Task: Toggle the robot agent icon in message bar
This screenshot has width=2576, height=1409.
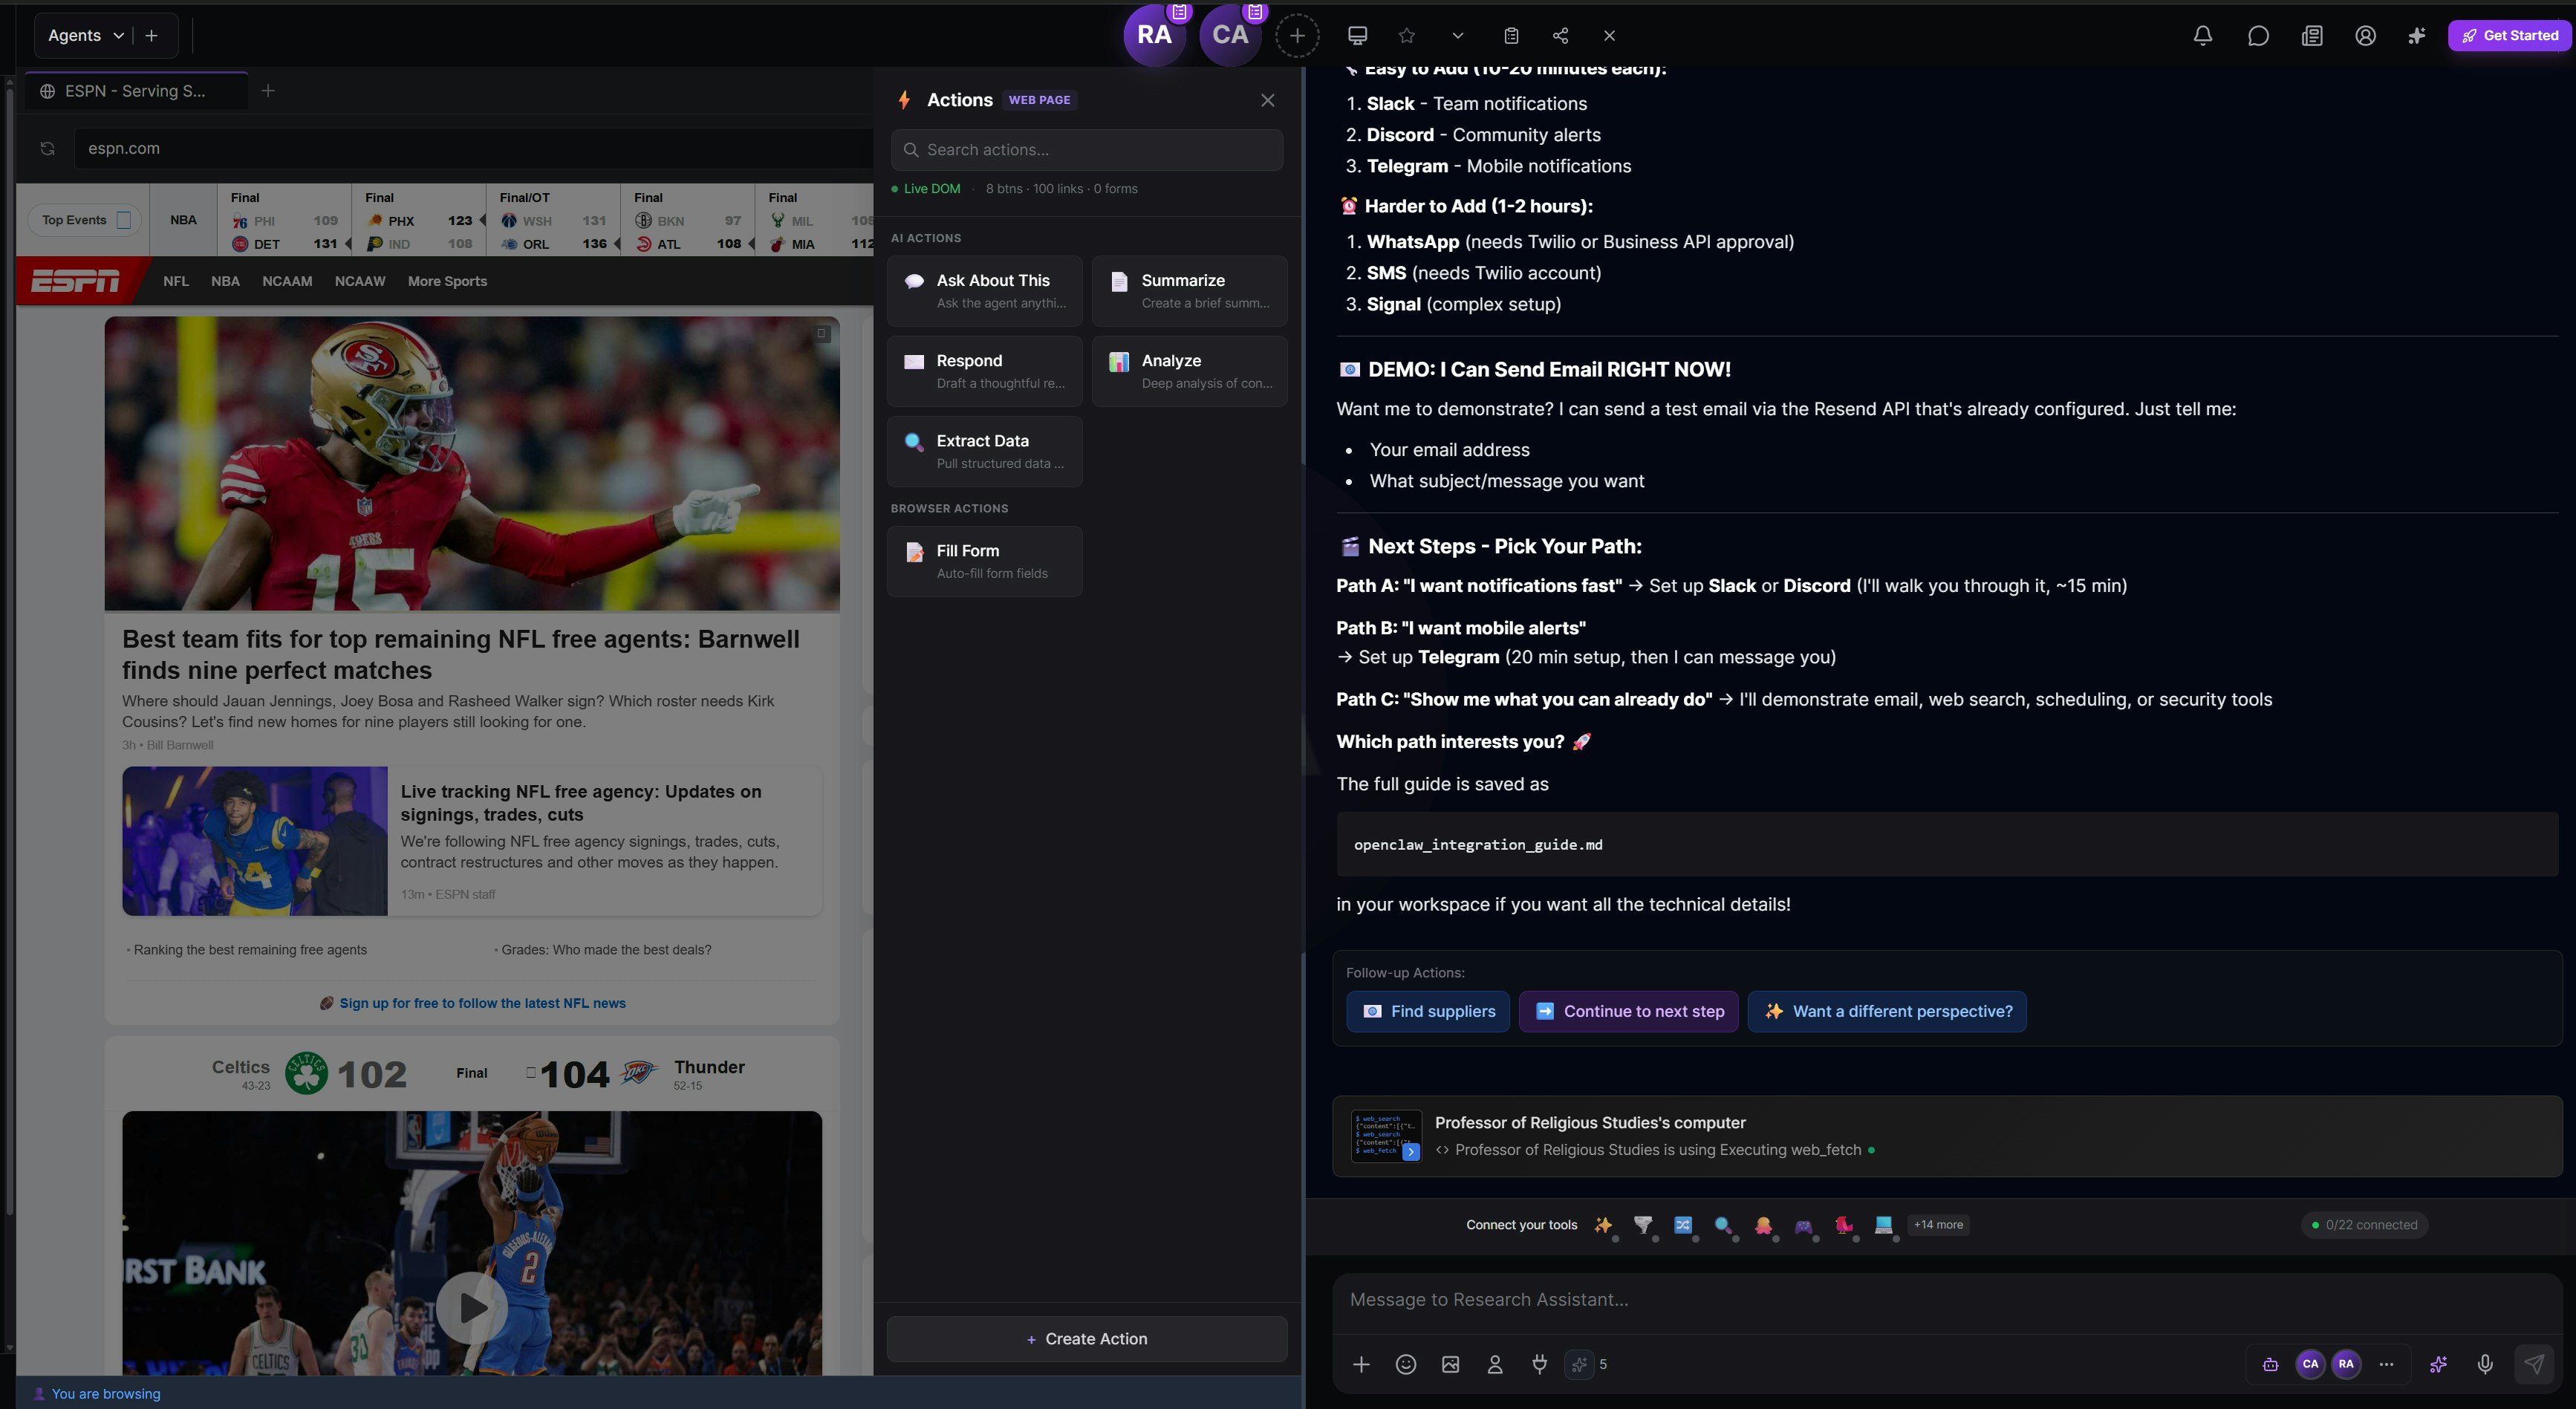Action: [x=2270, y=1364]
